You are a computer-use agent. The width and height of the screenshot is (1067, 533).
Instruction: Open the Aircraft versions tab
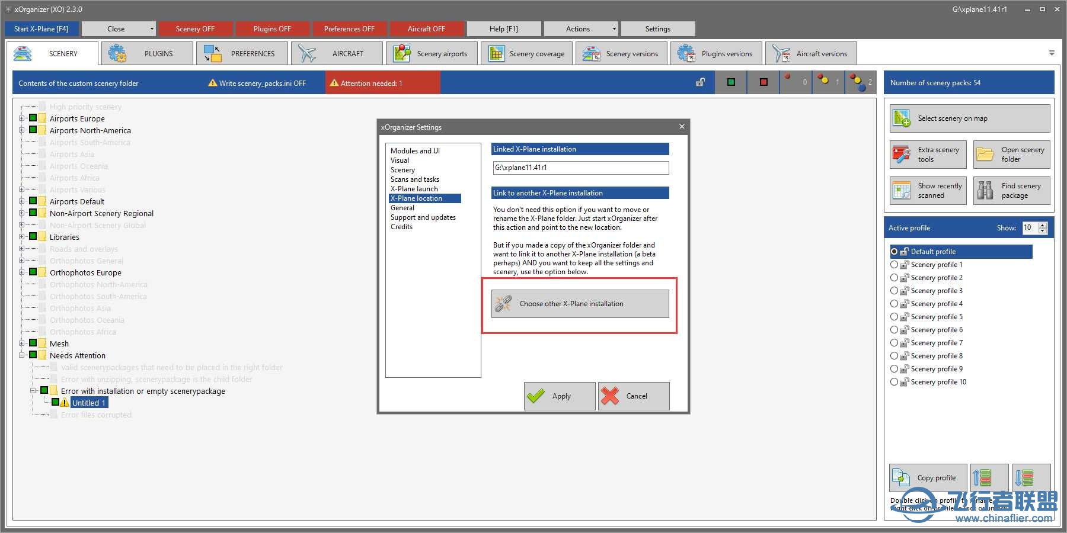click(811, 54)
